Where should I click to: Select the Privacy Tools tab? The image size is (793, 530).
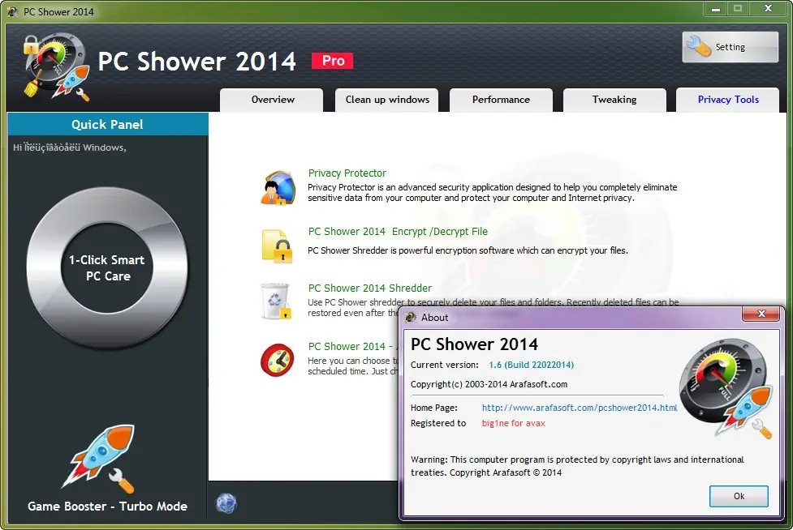tap(728, 100)
